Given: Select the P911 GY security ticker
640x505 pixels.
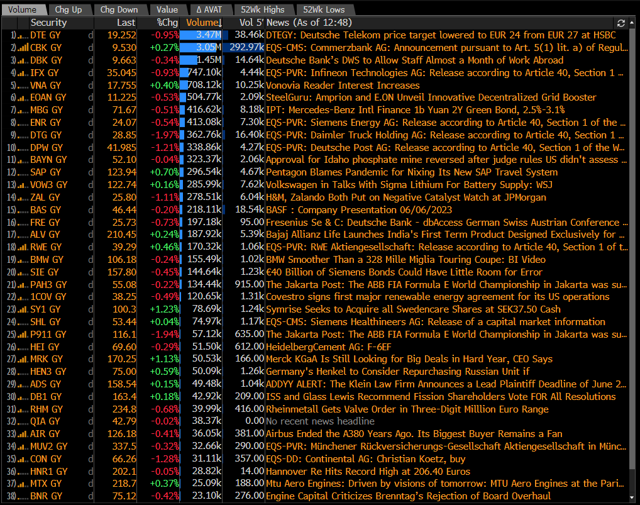Looking at the screenshot, I should point(48,335).
